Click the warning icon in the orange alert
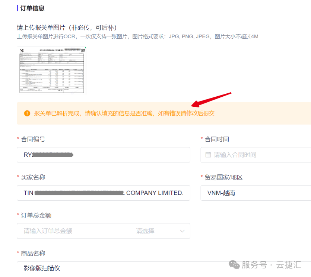This screenshot has height=277, width=311. coord(27,113)
